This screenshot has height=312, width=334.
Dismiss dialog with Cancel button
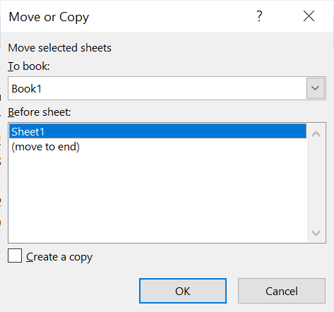[282, 291]
